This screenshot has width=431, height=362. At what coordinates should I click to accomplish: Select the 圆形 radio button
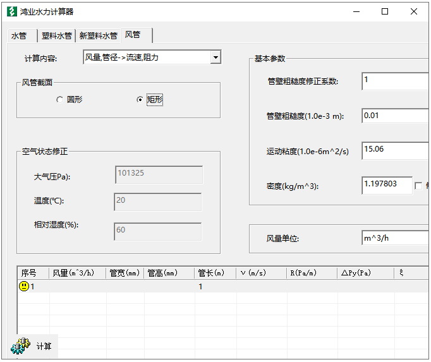(x=60, y=100)
